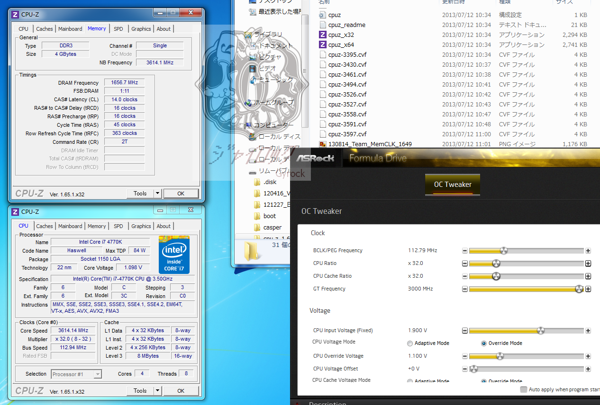
Task: Click OK in the CPU tab CPU-Z window
Action: click(x=181, y=391)
